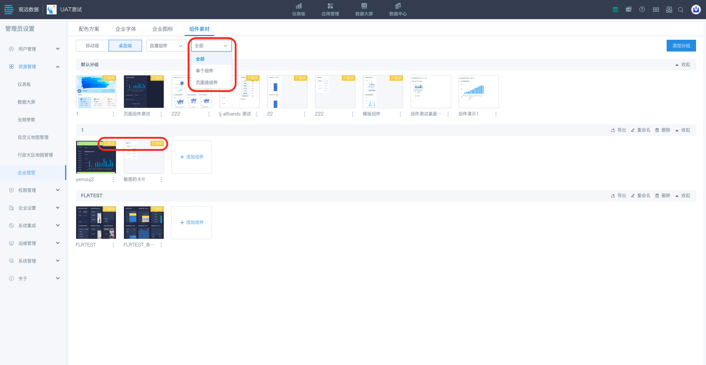Switch to 移动端 mobile view toggle

tap(92, 46)
